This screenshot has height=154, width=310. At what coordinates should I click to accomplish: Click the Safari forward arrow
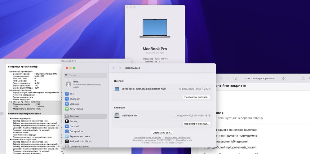point(227,78)
